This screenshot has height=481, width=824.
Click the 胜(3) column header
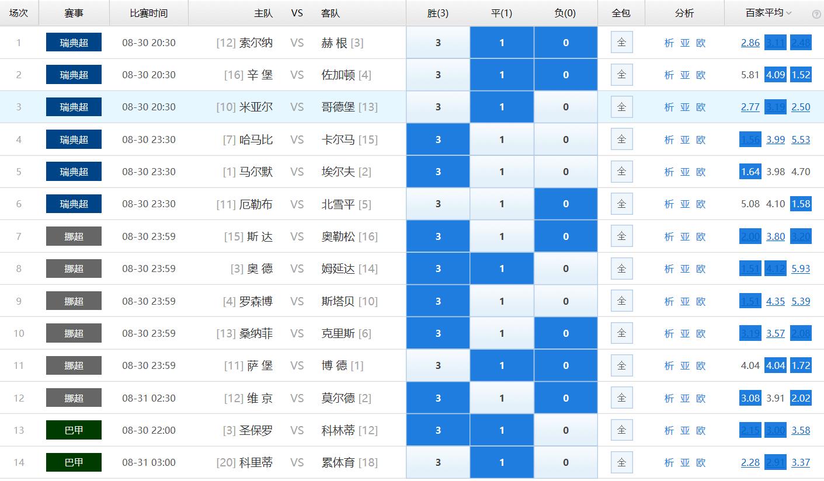pyautogui.click(x=438, y=13)
